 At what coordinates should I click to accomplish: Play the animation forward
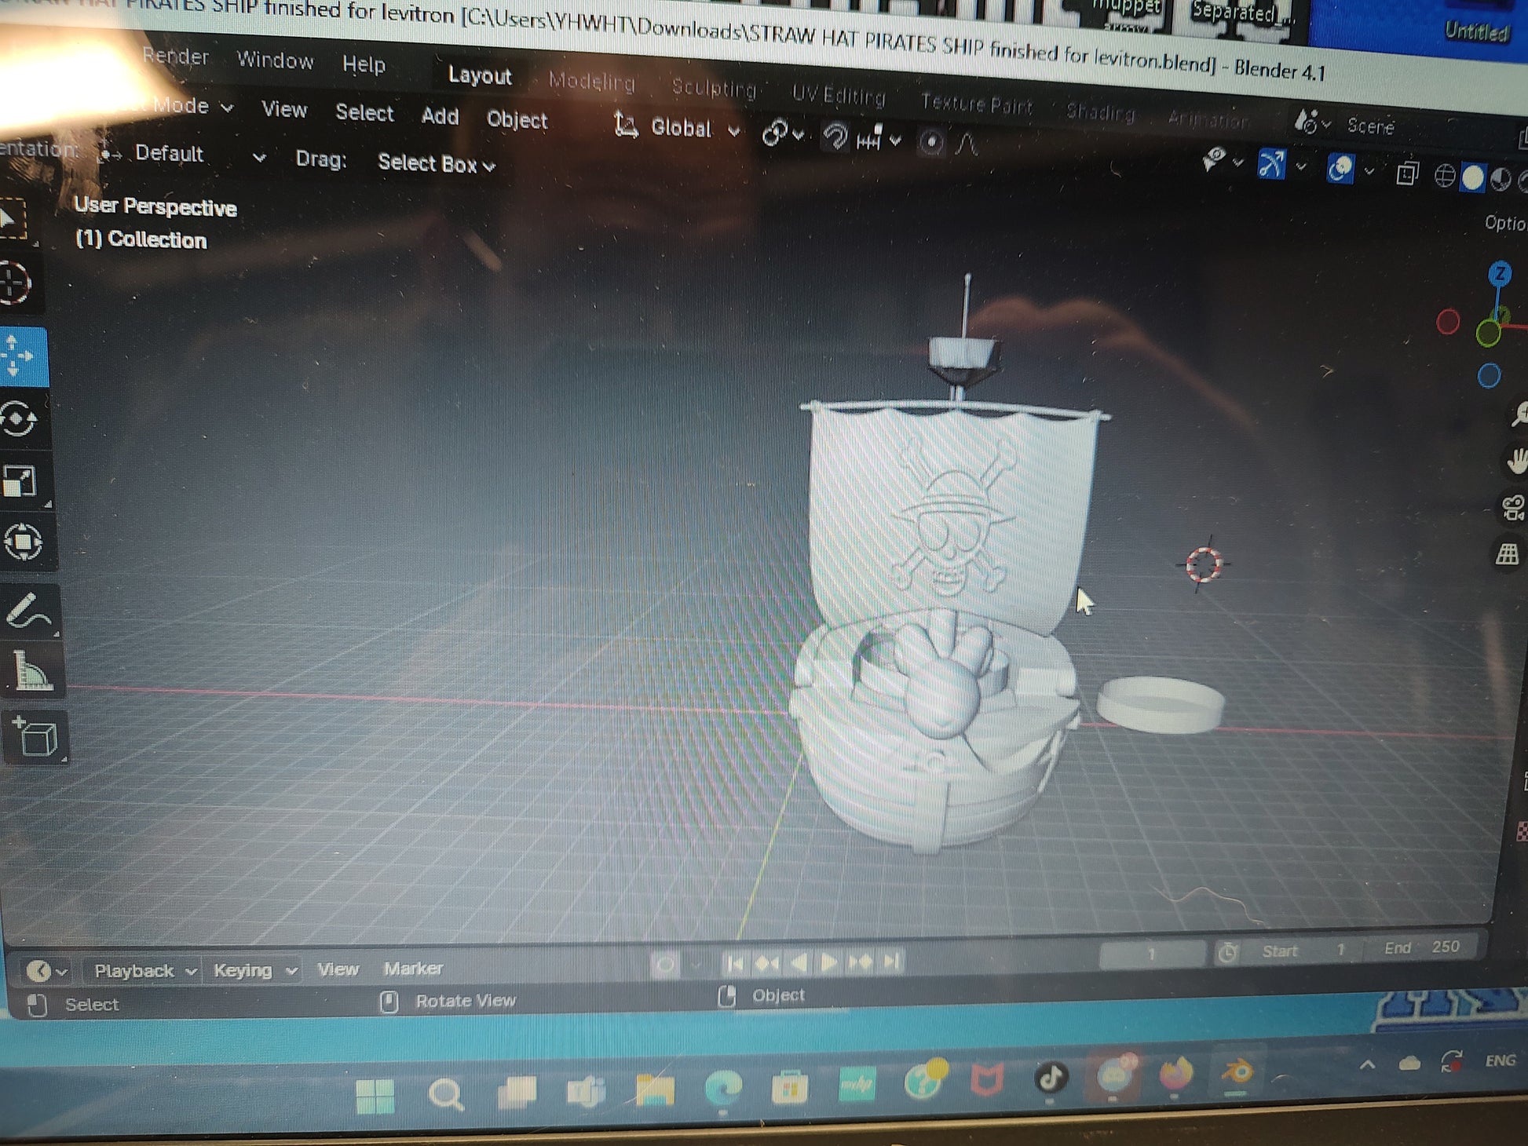(x=828, y=962)
